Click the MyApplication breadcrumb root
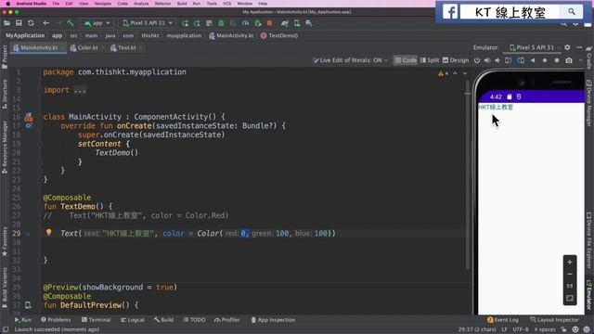Viewport: 594px width, 334px height. pos(25,35)
